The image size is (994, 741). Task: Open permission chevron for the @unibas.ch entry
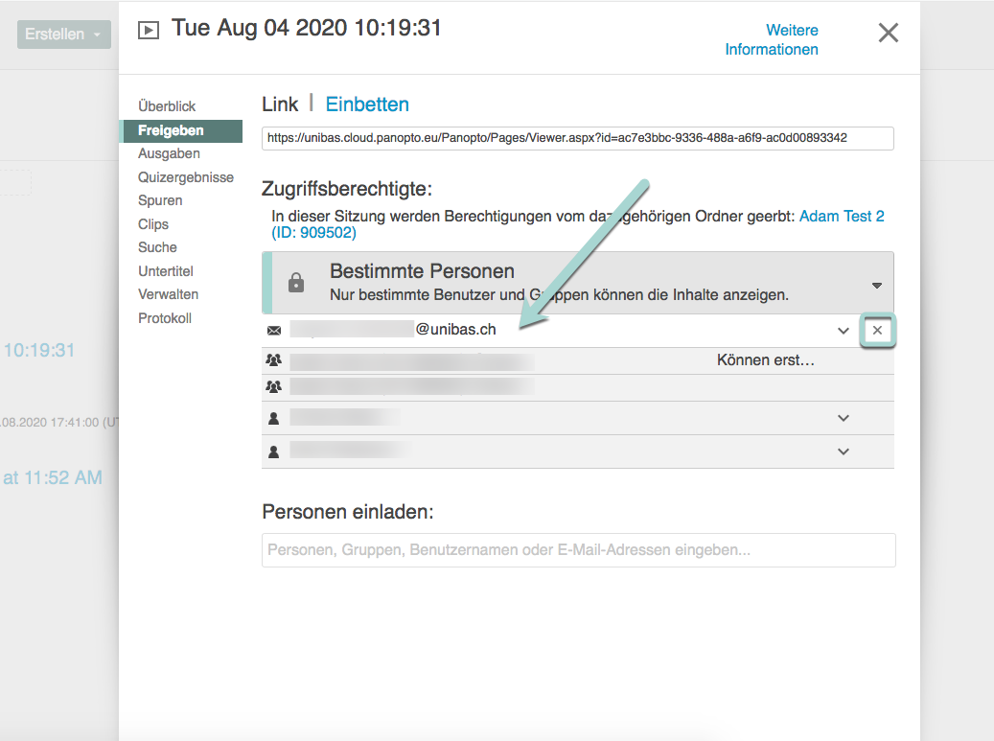point(844,330)
